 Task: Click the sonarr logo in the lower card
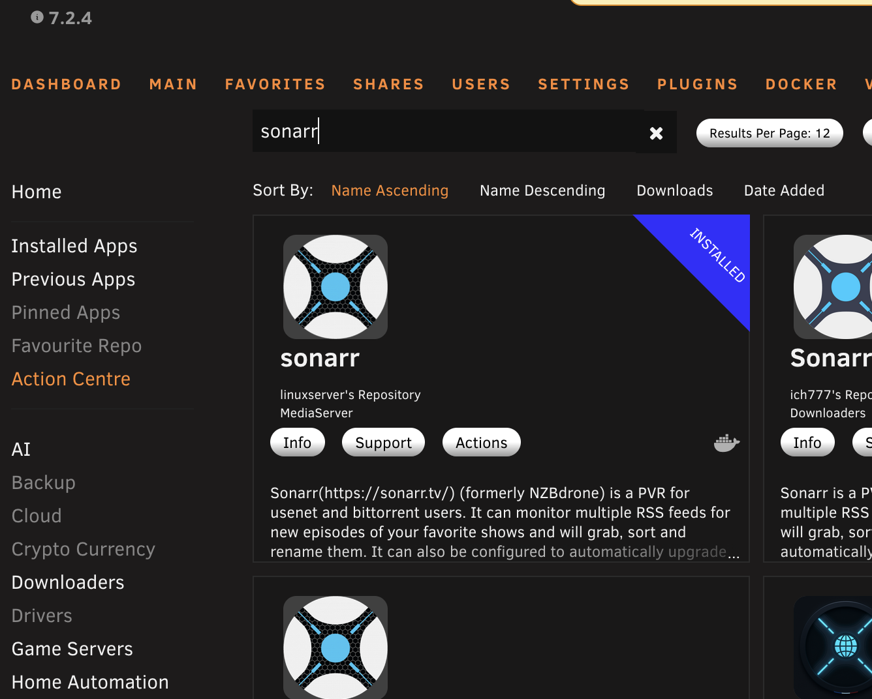[335, 647]
